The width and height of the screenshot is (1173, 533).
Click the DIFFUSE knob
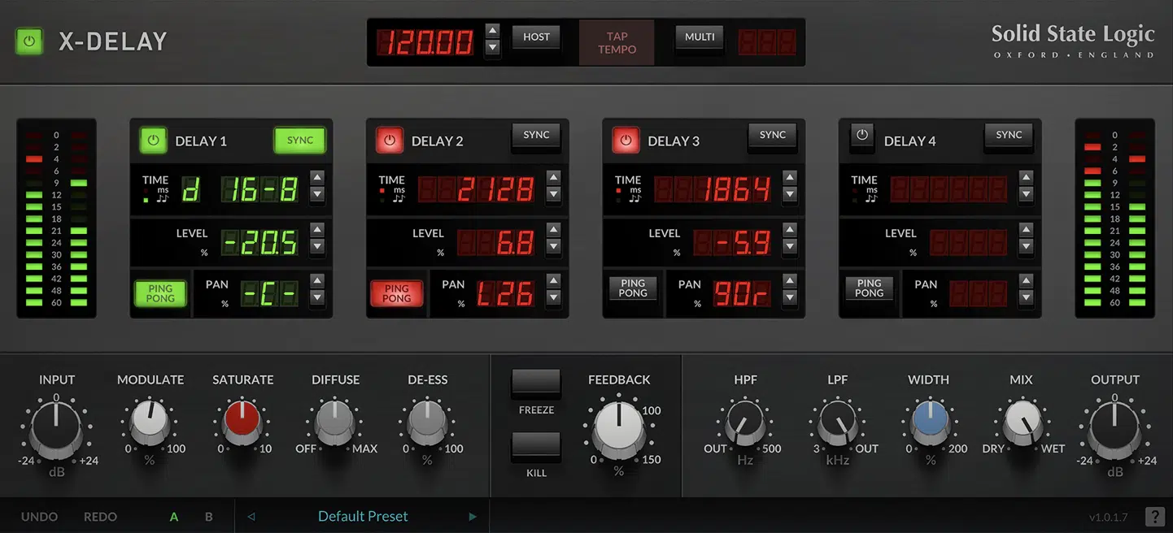(x=335, y=422)
